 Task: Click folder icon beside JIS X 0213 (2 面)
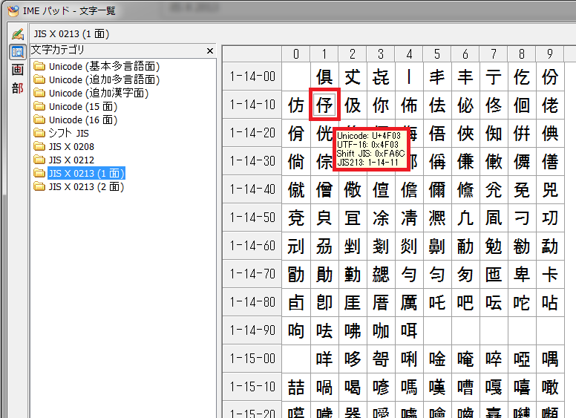(39, 186)
